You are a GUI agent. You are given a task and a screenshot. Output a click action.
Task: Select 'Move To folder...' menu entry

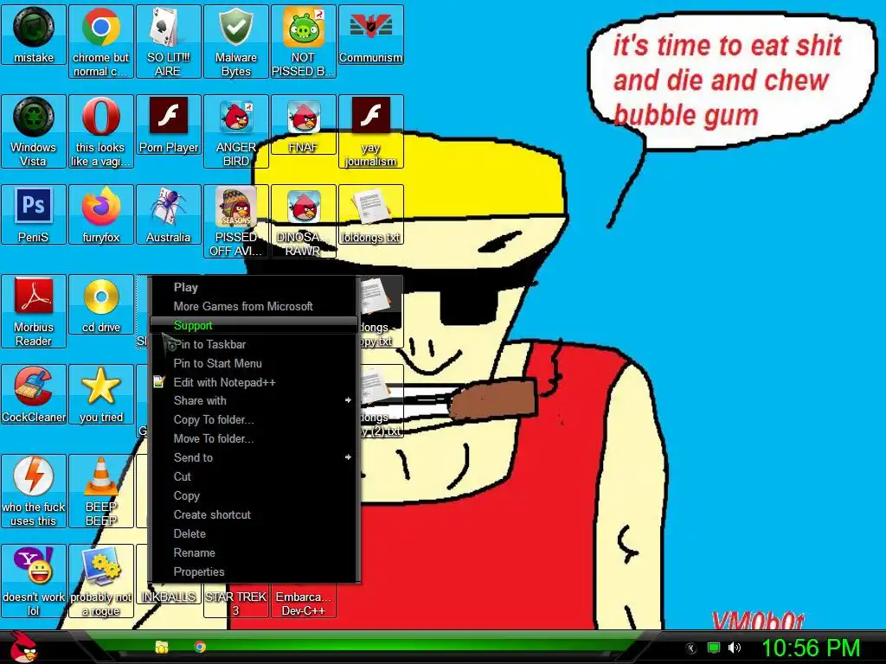[x=254, y=438]
